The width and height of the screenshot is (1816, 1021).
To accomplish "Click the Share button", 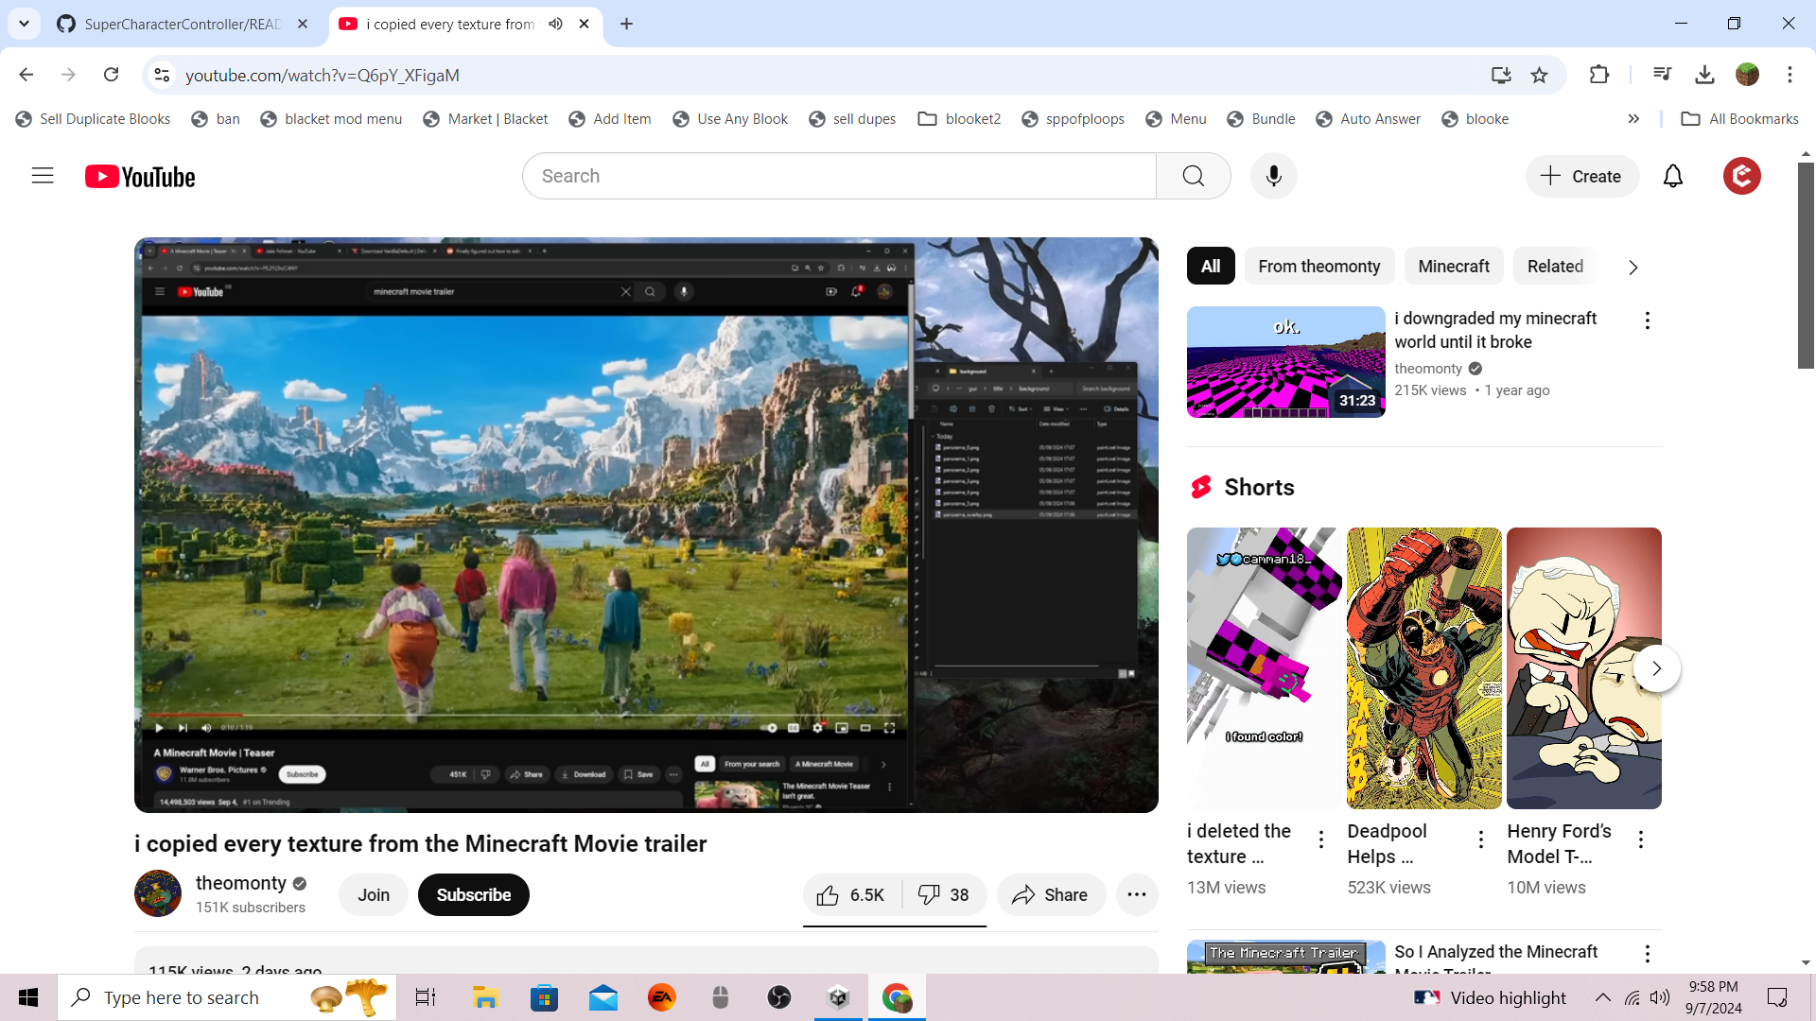I will 1050,895.
